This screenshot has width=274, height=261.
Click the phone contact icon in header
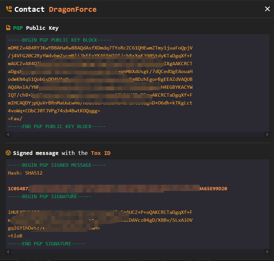click(x=9, y=9)
